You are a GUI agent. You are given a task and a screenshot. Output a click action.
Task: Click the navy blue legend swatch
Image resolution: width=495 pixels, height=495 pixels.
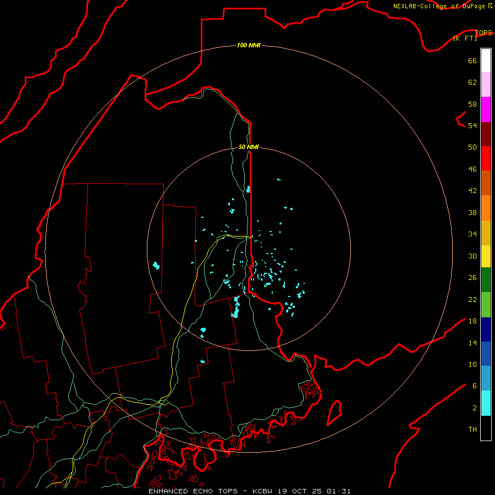click(x=486, y=329)
